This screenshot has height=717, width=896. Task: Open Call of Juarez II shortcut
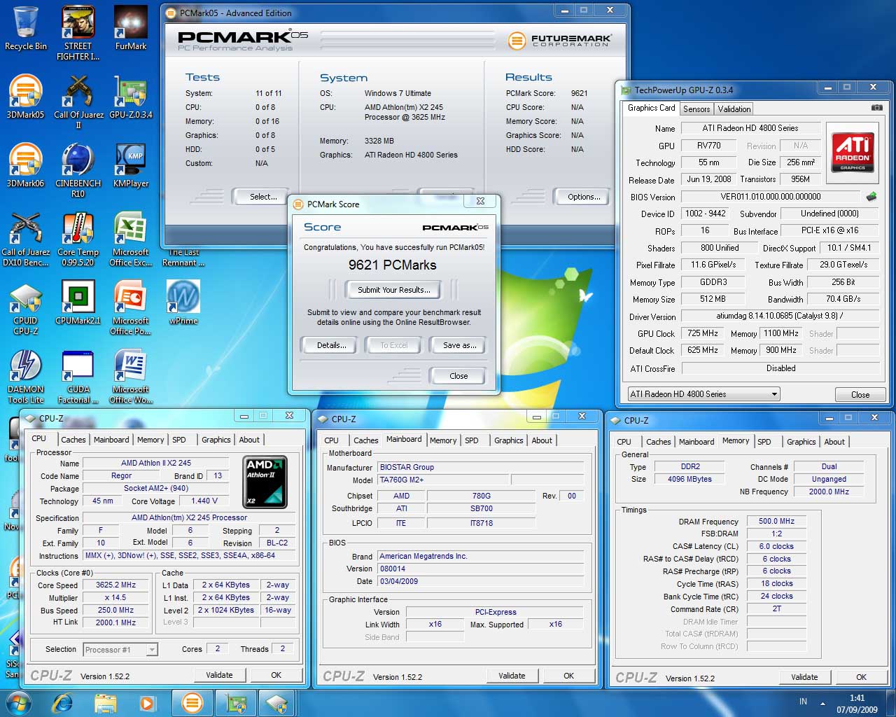(78, 102)
